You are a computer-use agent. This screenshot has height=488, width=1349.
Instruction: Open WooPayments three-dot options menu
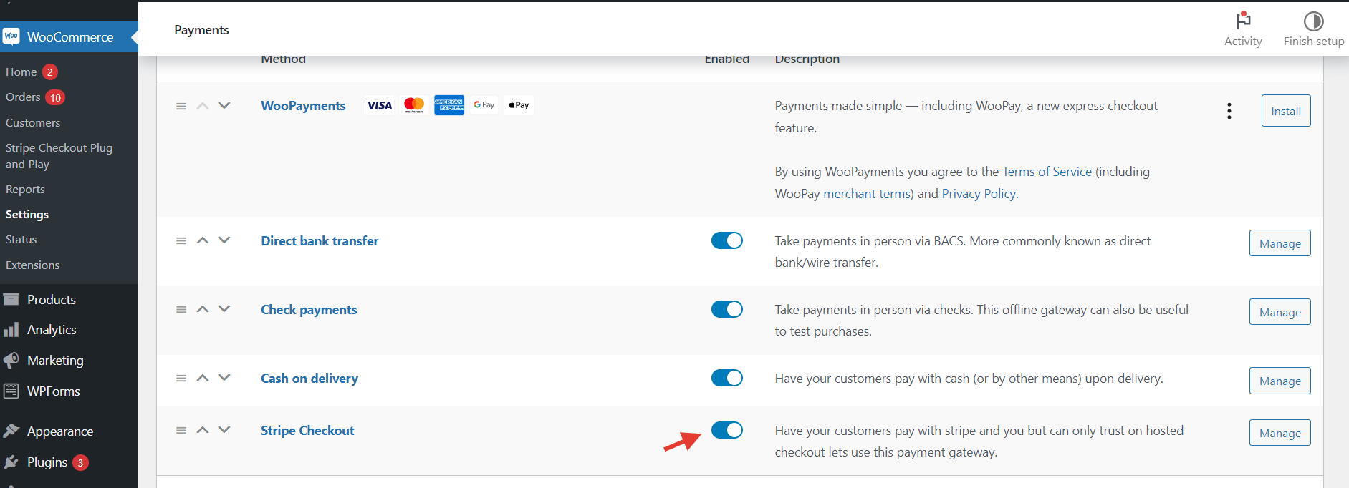(1229, 111)
